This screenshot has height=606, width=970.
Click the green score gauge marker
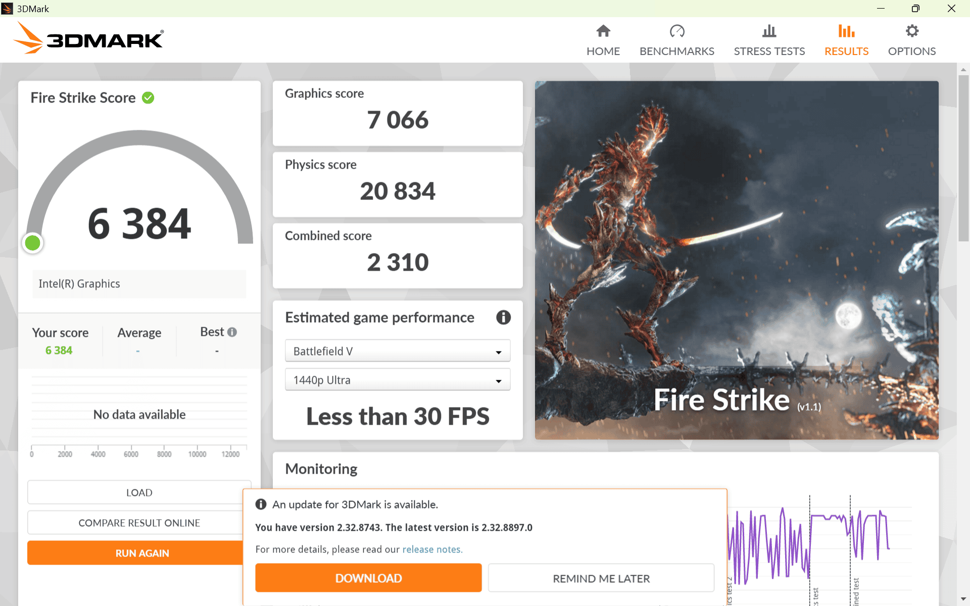[x=33, y=243]
